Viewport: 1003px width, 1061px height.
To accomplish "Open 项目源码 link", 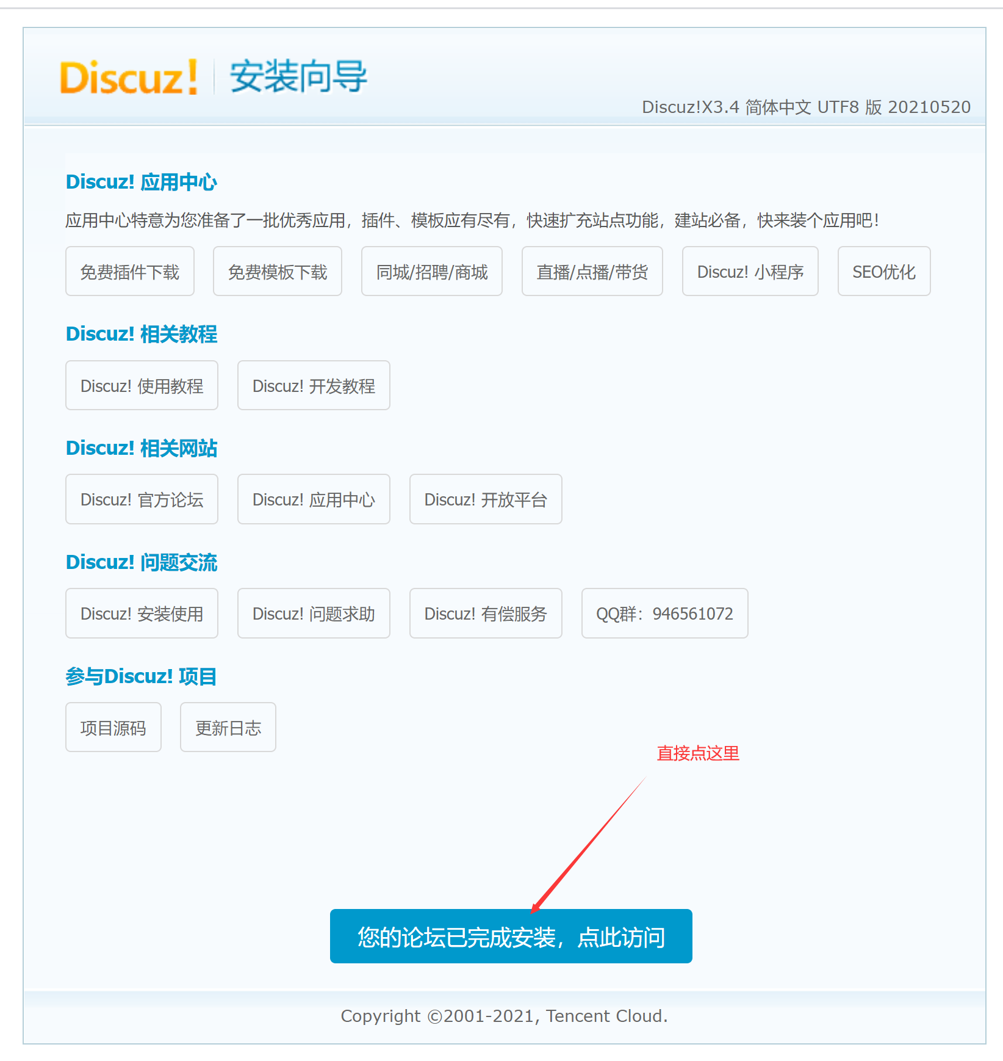I will [x=113, y=727].
